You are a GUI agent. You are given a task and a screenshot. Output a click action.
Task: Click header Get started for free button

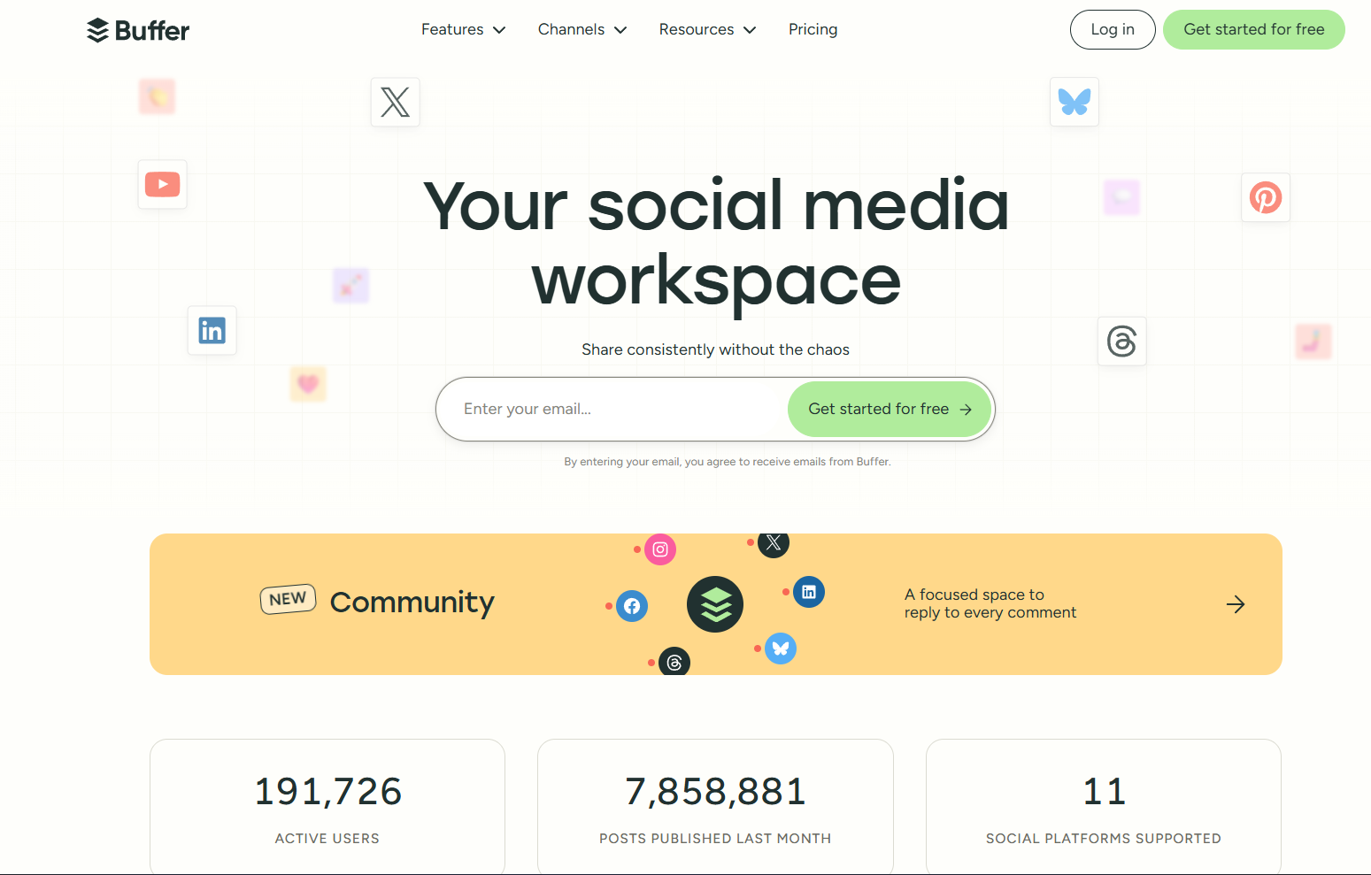(1253, 30)
